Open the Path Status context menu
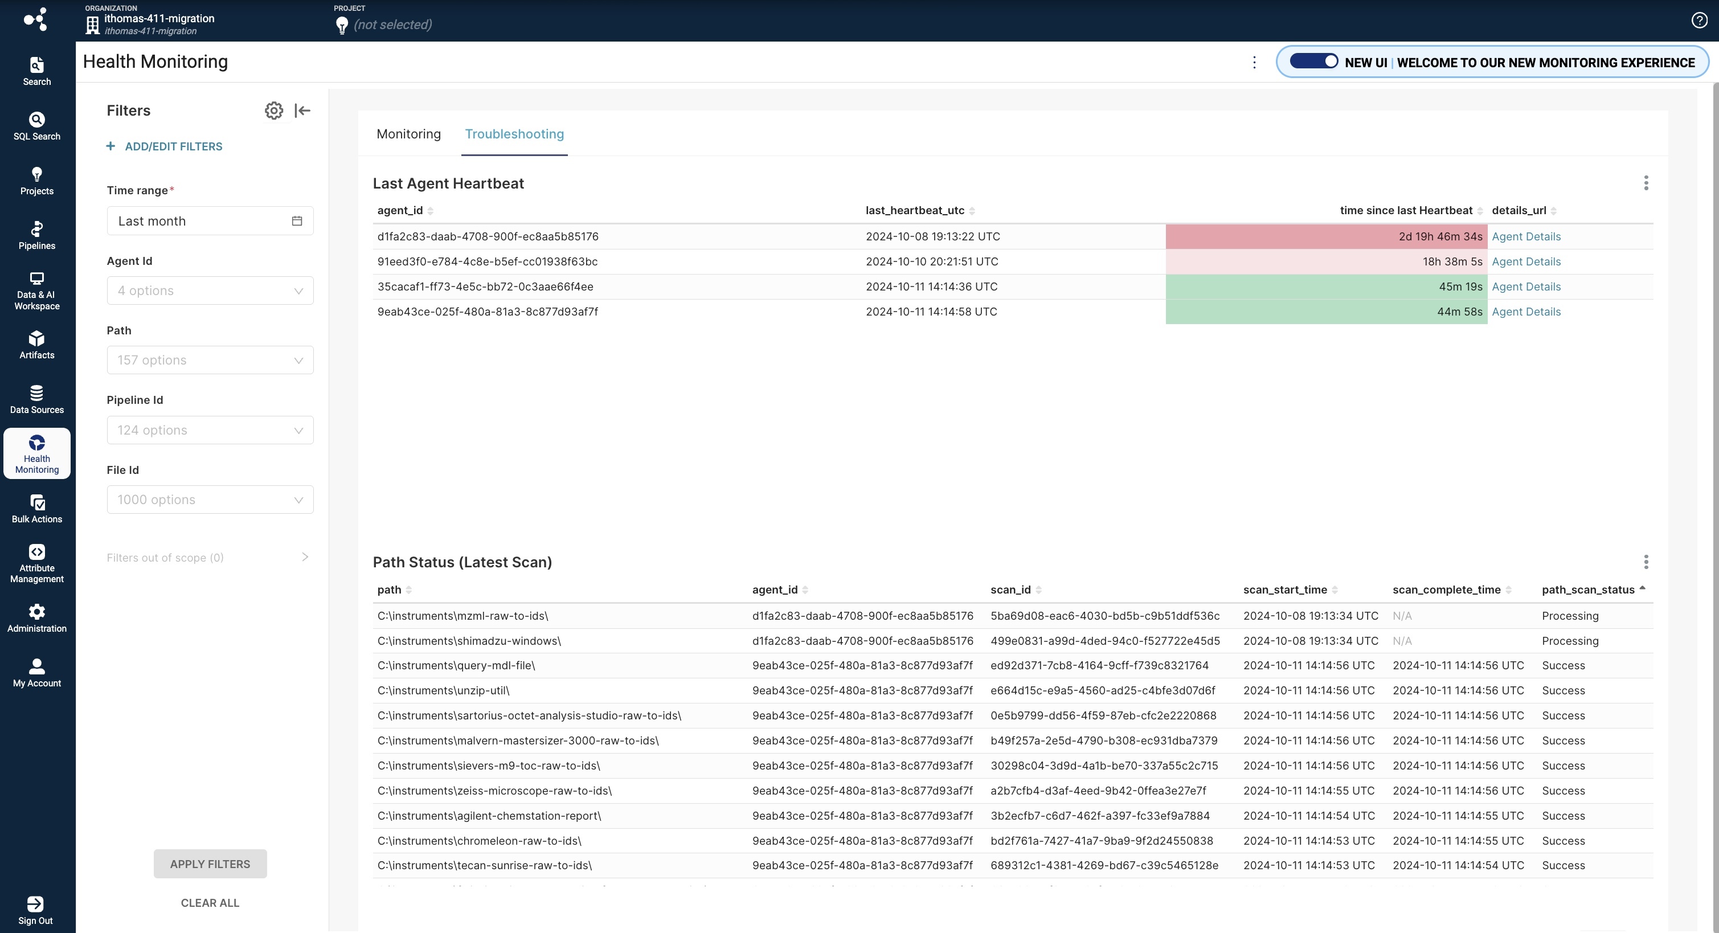 pyautogui.click(x=1646, y=562)
